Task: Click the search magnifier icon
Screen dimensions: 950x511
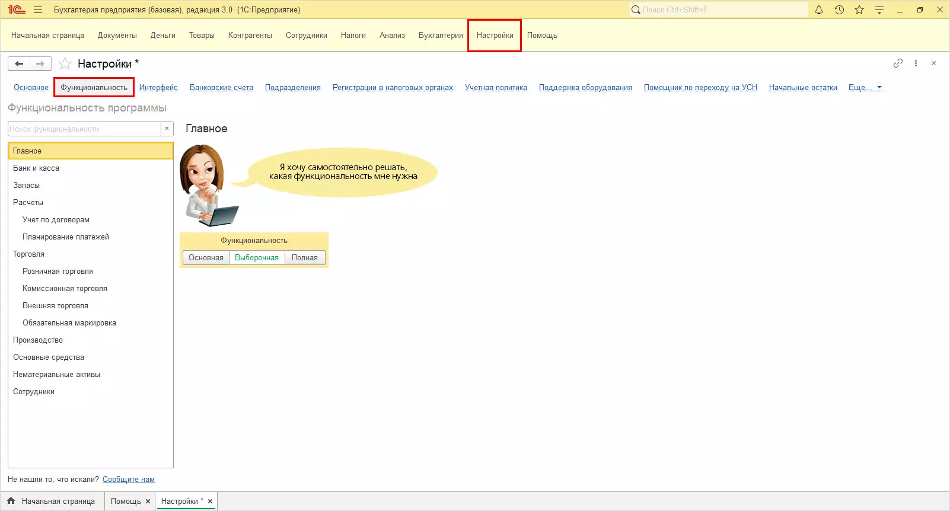Action: coord(636,9)
